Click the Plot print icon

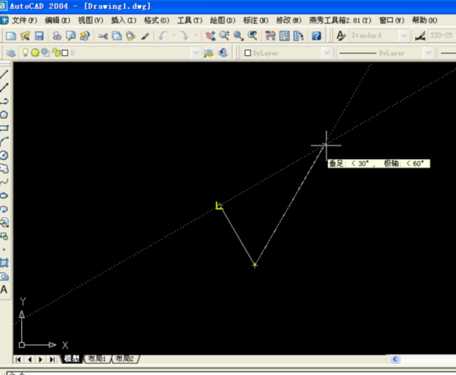coord(57,36)
